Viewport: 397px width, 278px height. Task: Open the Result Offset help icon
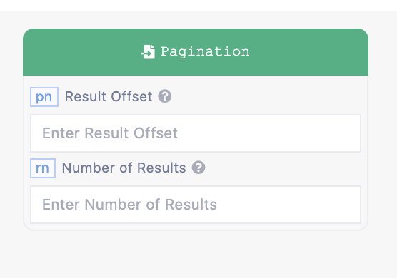(165, 96)
